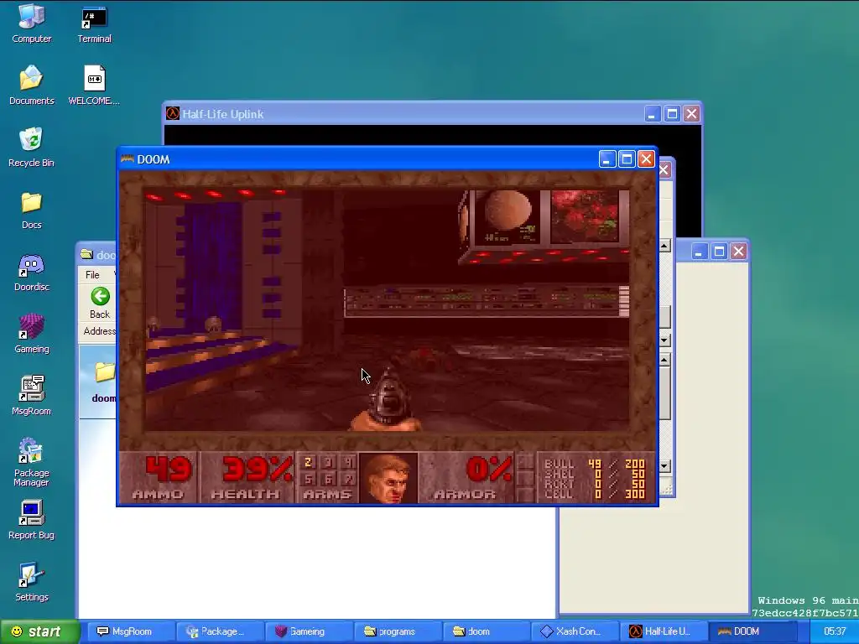Maximize the blank right-side window
859x644 pixels.
point(719,252)
